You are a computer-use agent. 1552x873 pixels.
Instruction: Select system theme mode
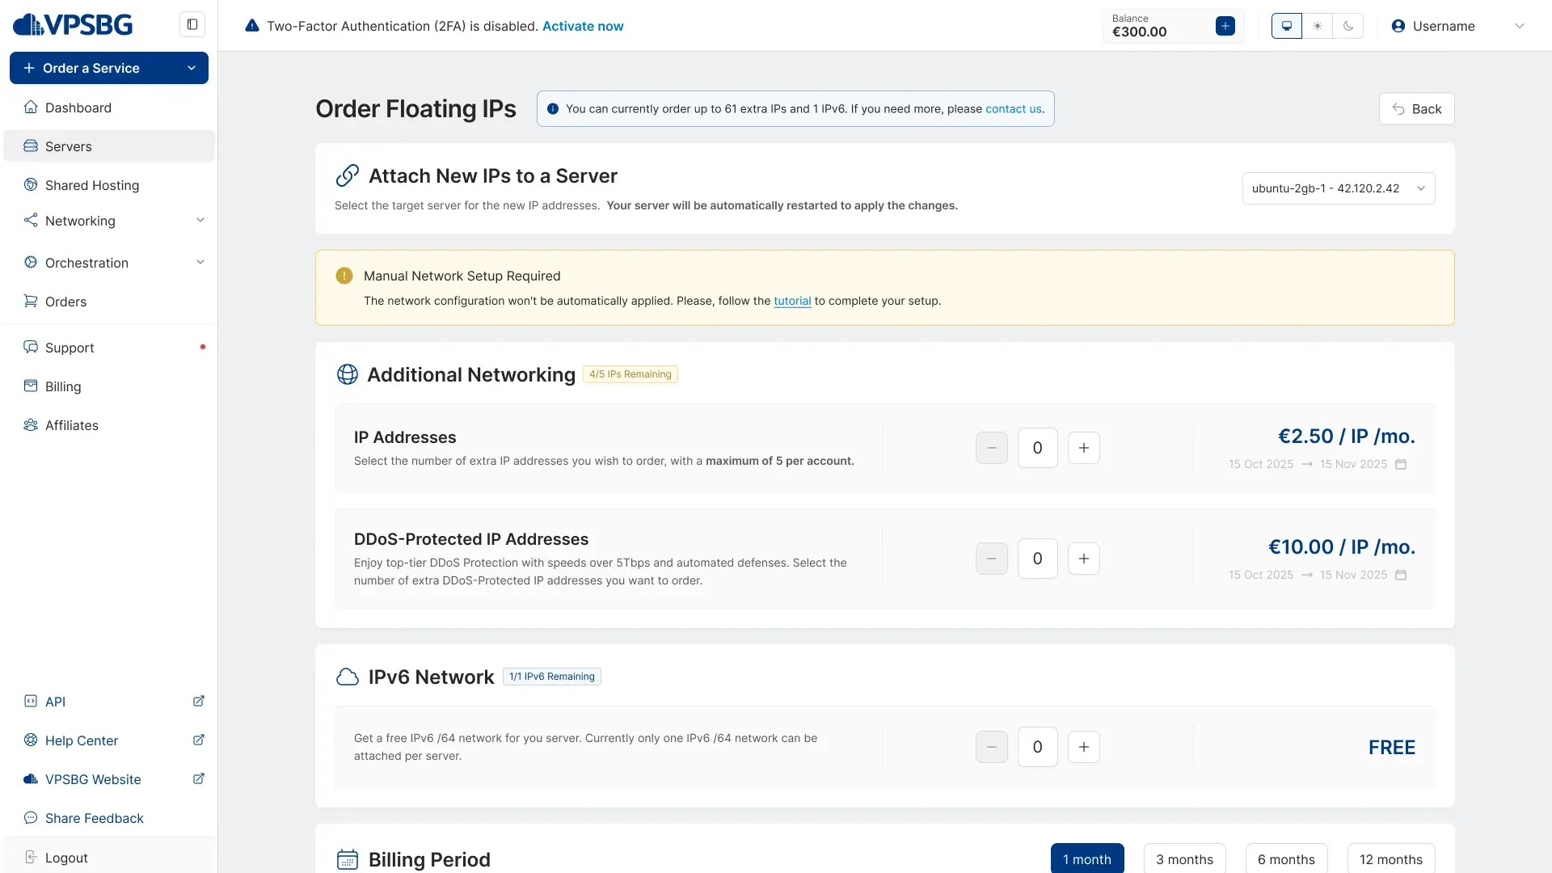pyautogui.click(x=1287, y=26)
